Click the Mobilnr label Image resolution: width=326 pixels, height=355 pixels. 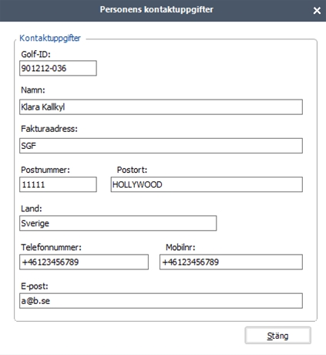point(180,247)
